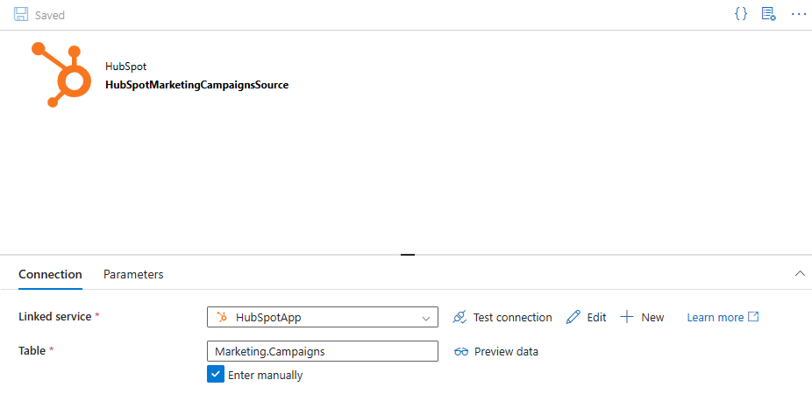Click the HubSpot connector type label

point(126,67)
